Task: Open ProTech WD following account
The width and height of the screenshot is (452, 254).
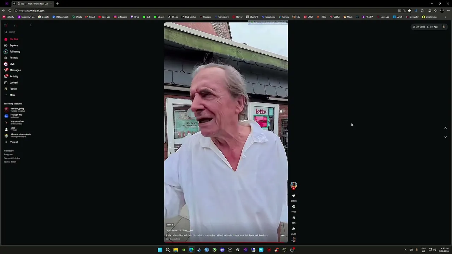Action: click(x=13, y=116)
